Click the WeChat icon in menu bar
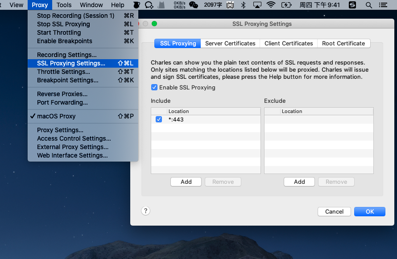The height and width of the screenshot is (259, 397). 194,5
